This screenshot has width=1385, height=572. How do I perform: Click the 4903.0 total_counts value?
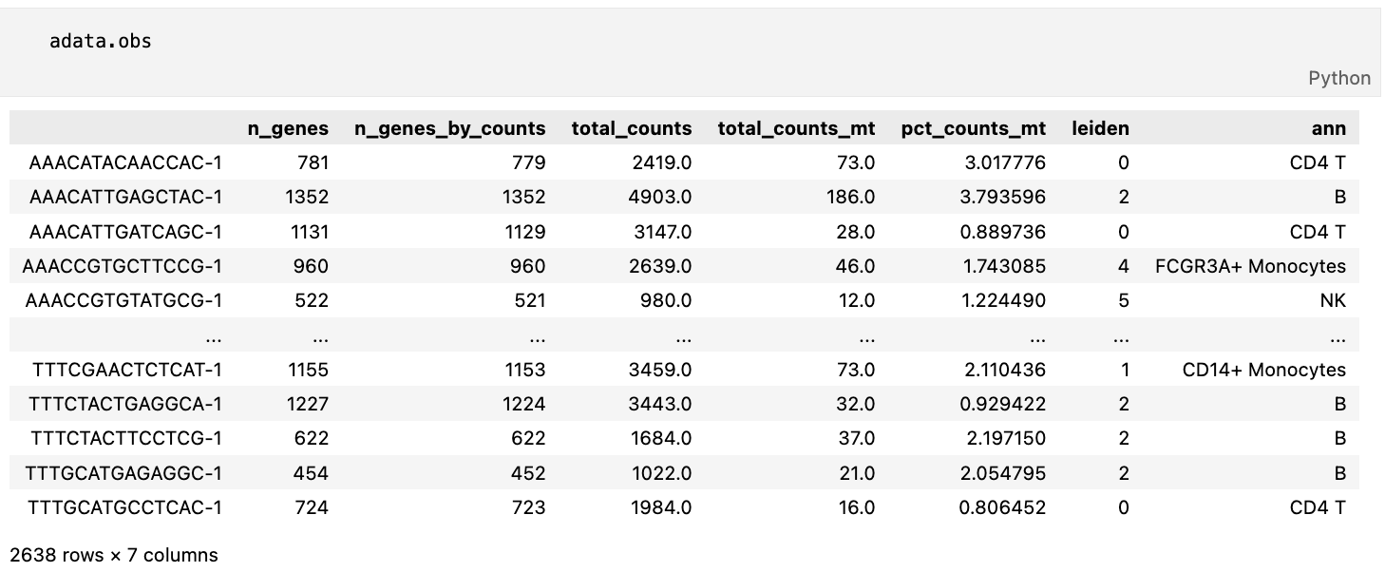(x=660, y=198)
